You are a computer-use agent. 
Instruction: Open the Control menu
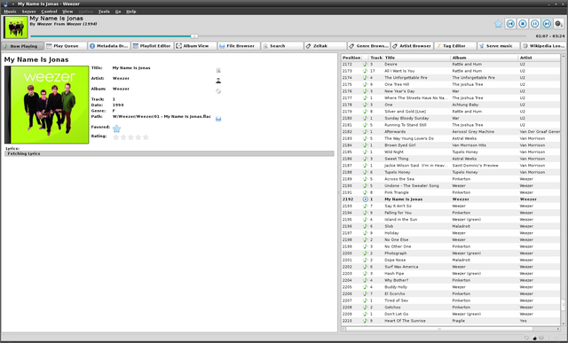[x=49, y=12]
